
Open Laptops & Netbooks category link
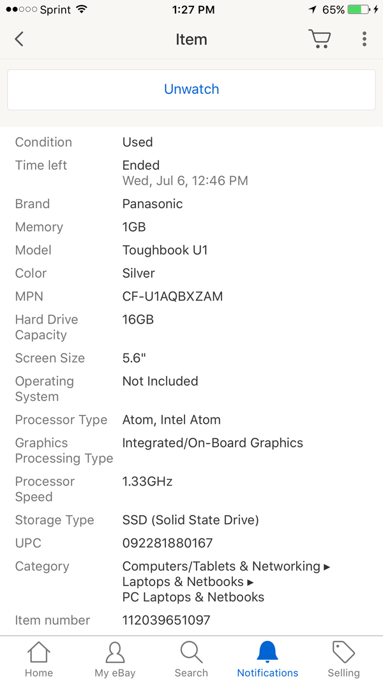pyautogui.click(x=183, y=581)
